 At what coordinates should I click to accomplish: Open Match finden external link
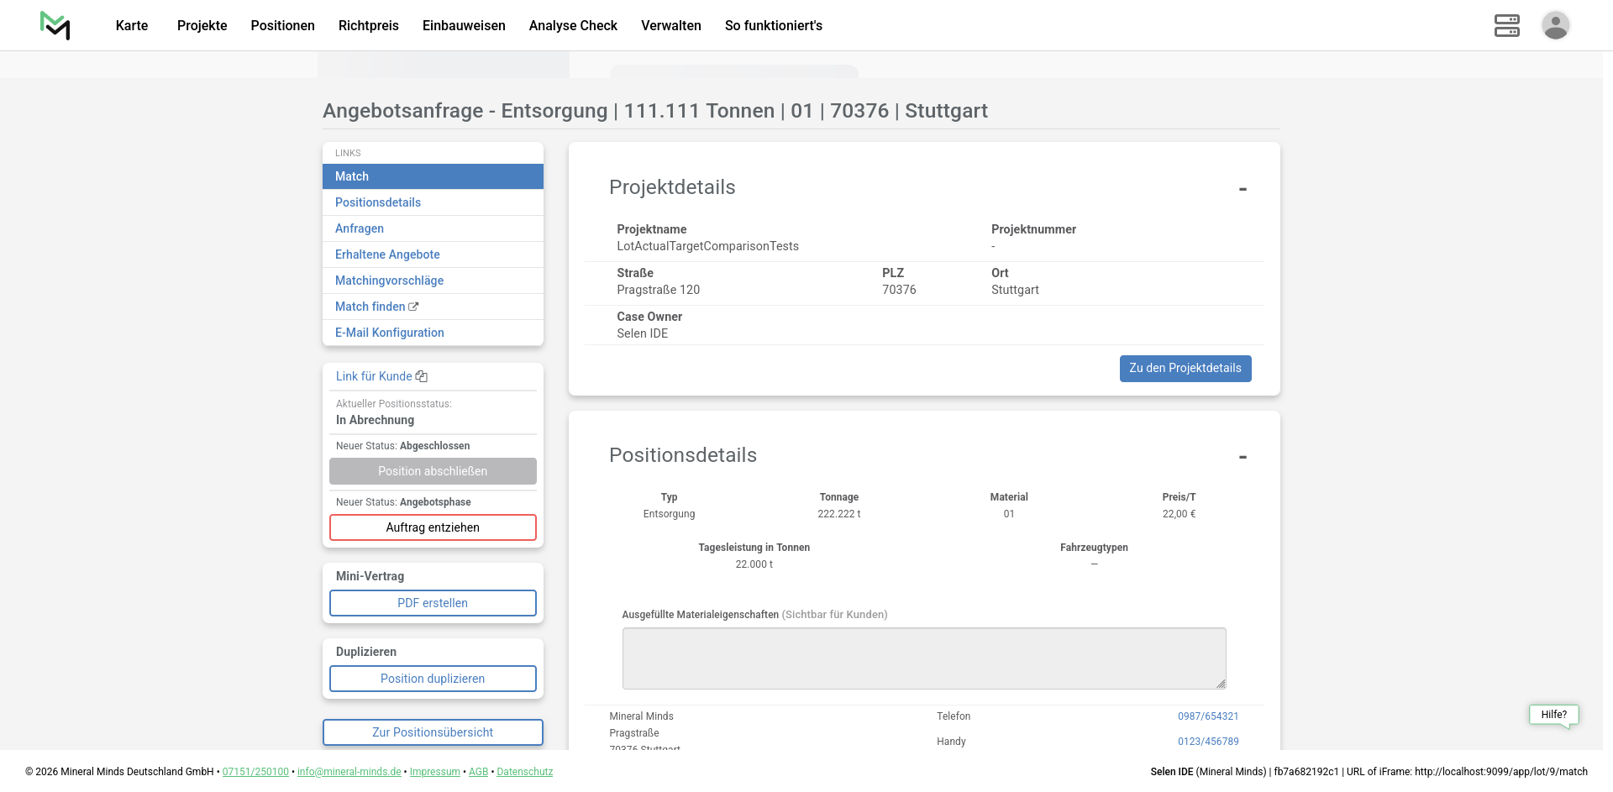click(376, 307)
